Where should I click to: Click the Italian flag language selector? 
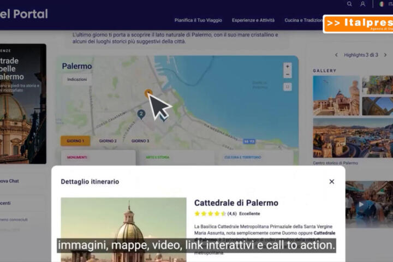(x=382, y=4)
